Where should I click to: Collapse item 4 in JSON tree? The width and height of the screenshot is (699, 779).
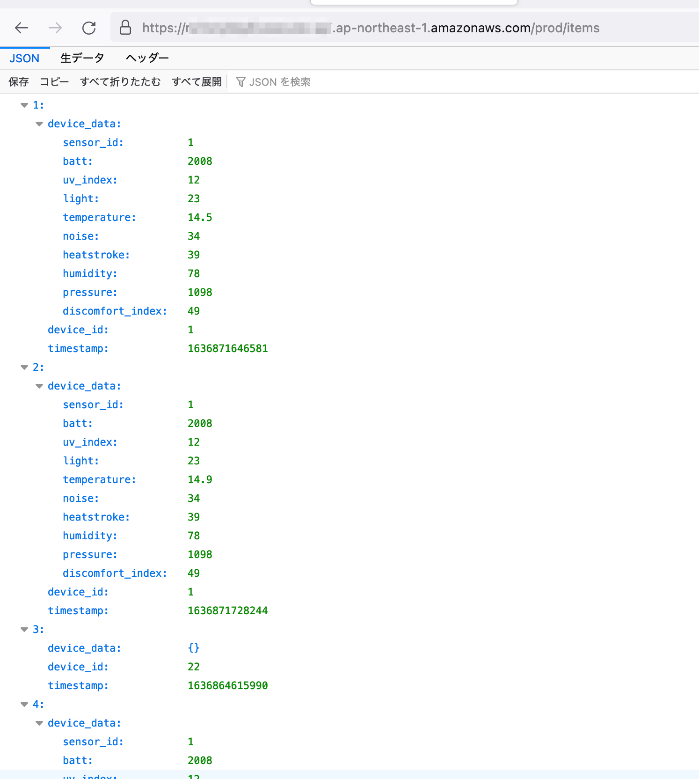(24, 705)
